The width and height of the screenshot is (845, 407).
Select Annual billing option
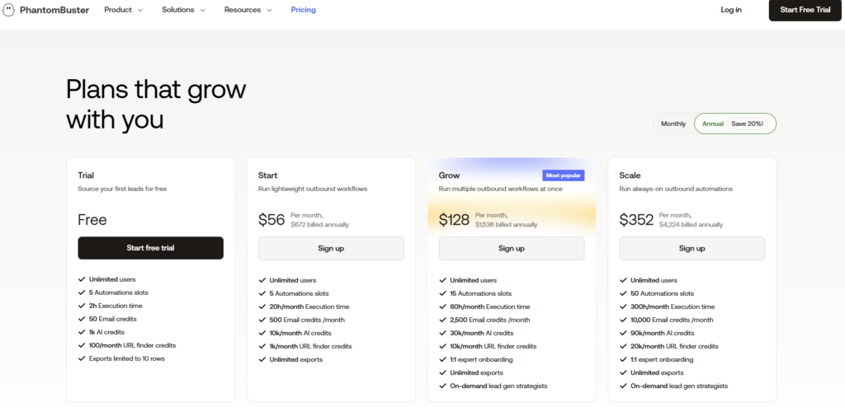(712, 124)
